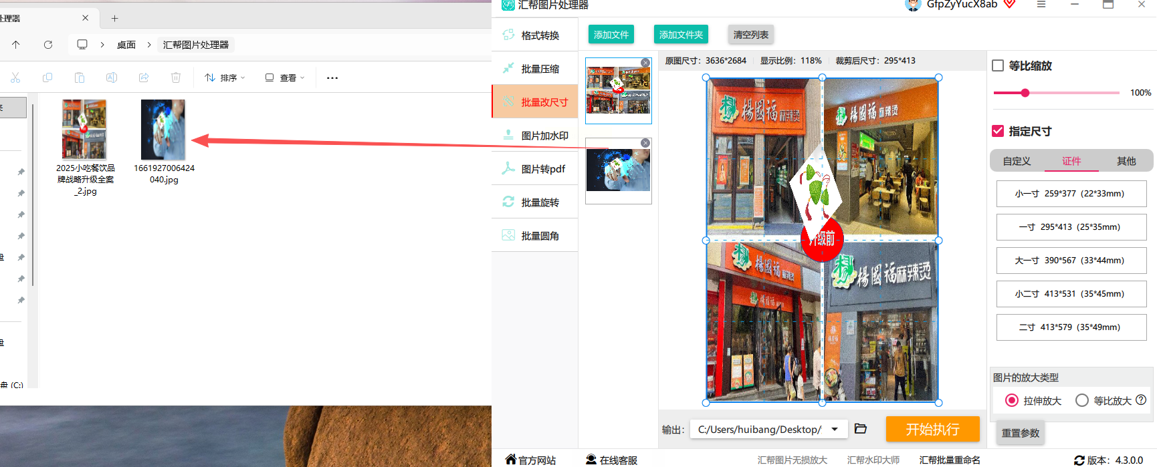Click the Explorer delete trash icon
Image resolution: width=1157 pixels, height=467 pixels.
[176, 77]
